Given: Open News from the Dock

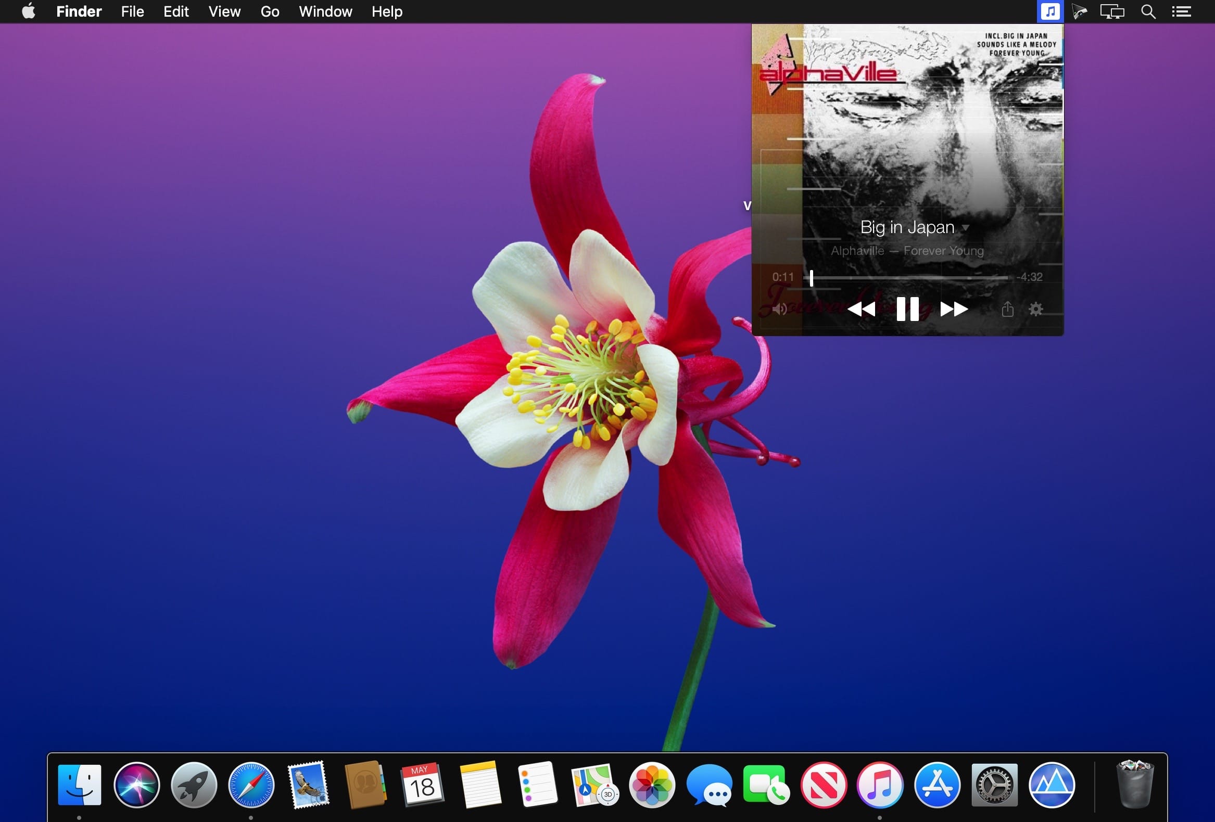Looking at the screenshot, I should pyautogui.click(x=824, y=785).
